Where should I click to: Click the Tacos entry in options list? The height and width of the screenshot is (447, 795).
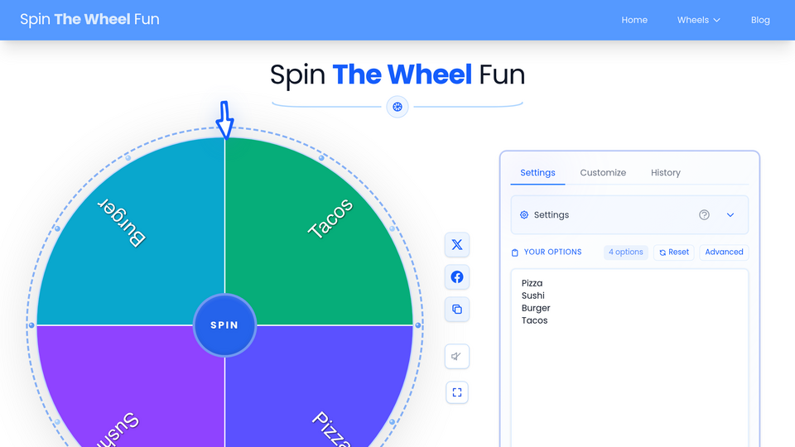(534, 320)
